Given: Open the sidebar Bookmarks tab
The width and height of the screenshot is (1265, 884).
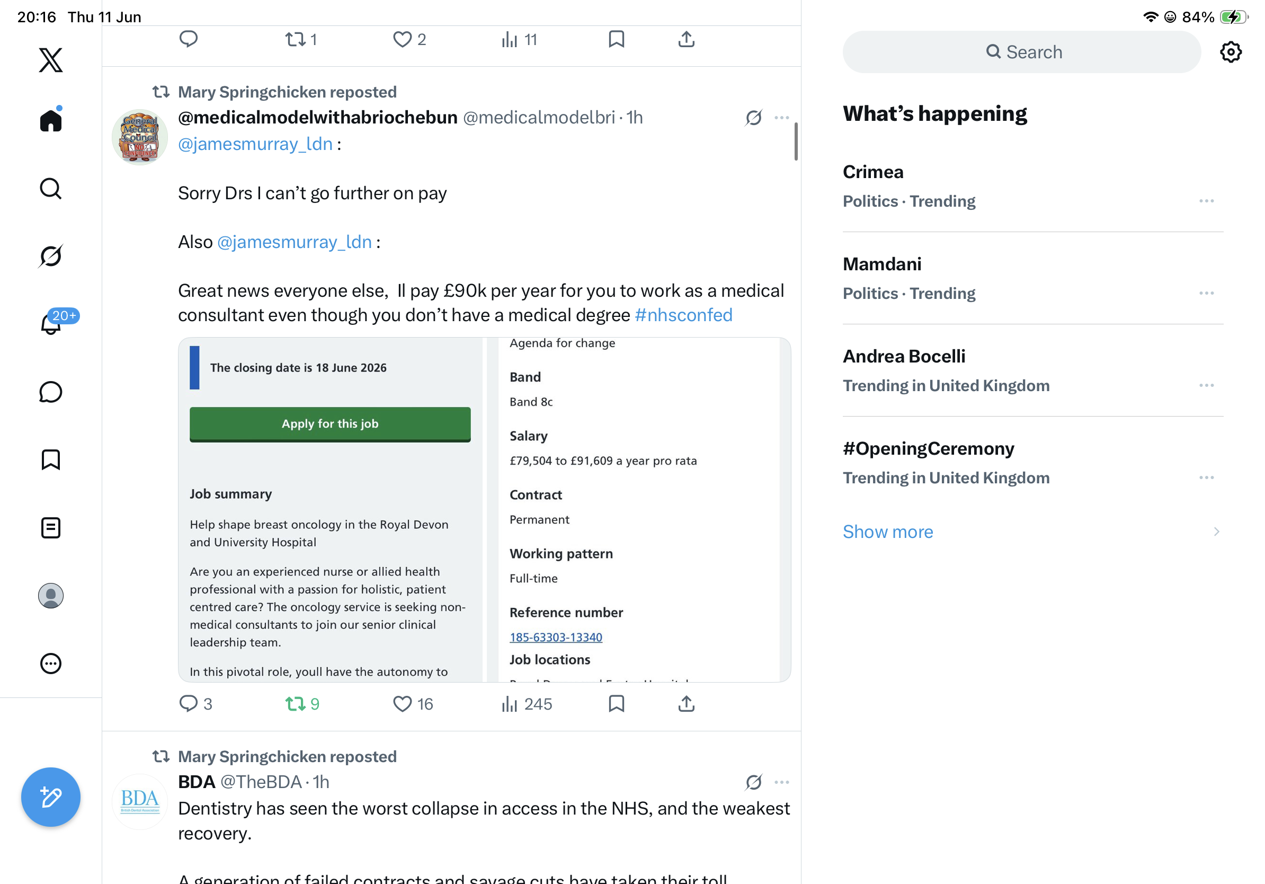Looking at the screenshot, I should [51, 459].
